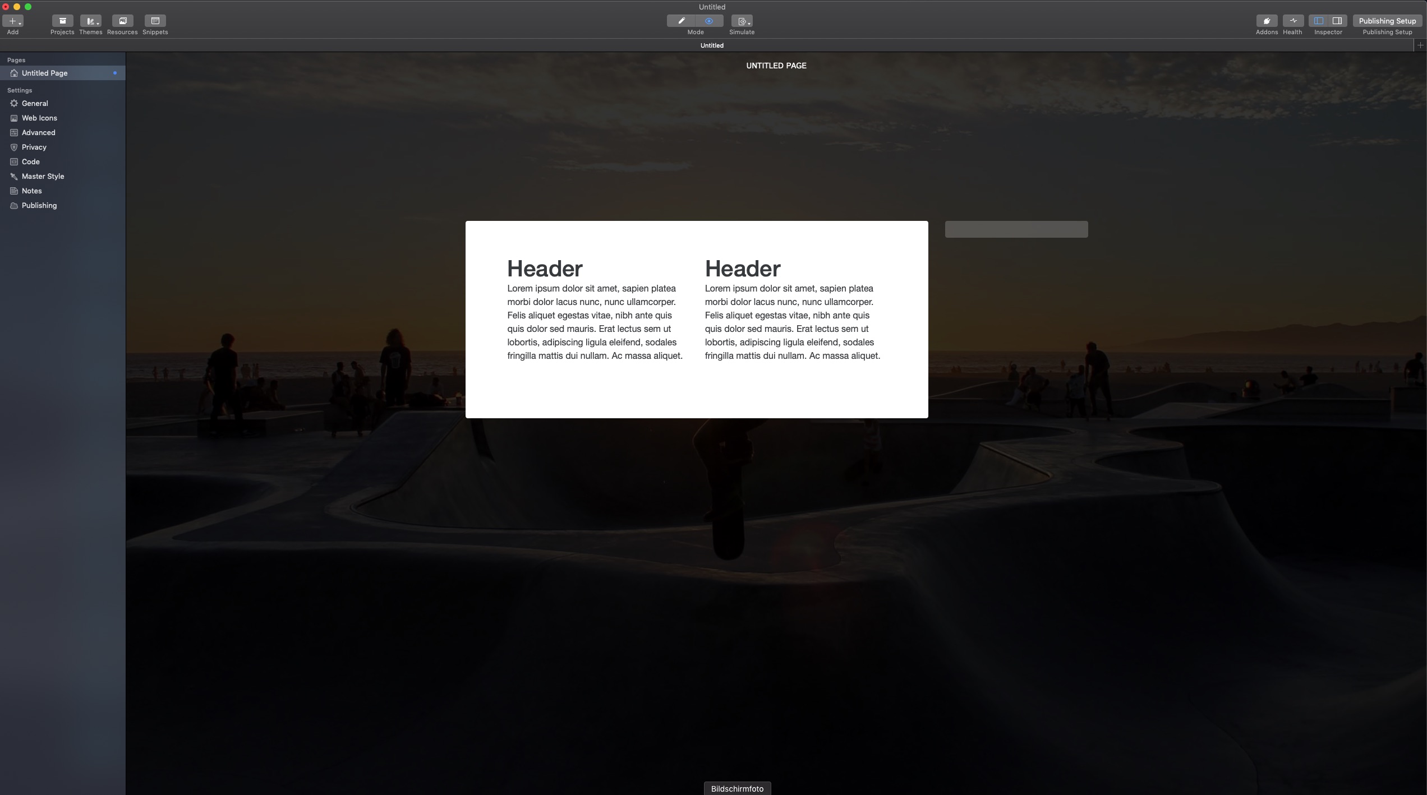The height and width of the screenshot is (795, 1427).
Task: Click the right column Lorem ipsum paragraph
Action: pos(793,322)
